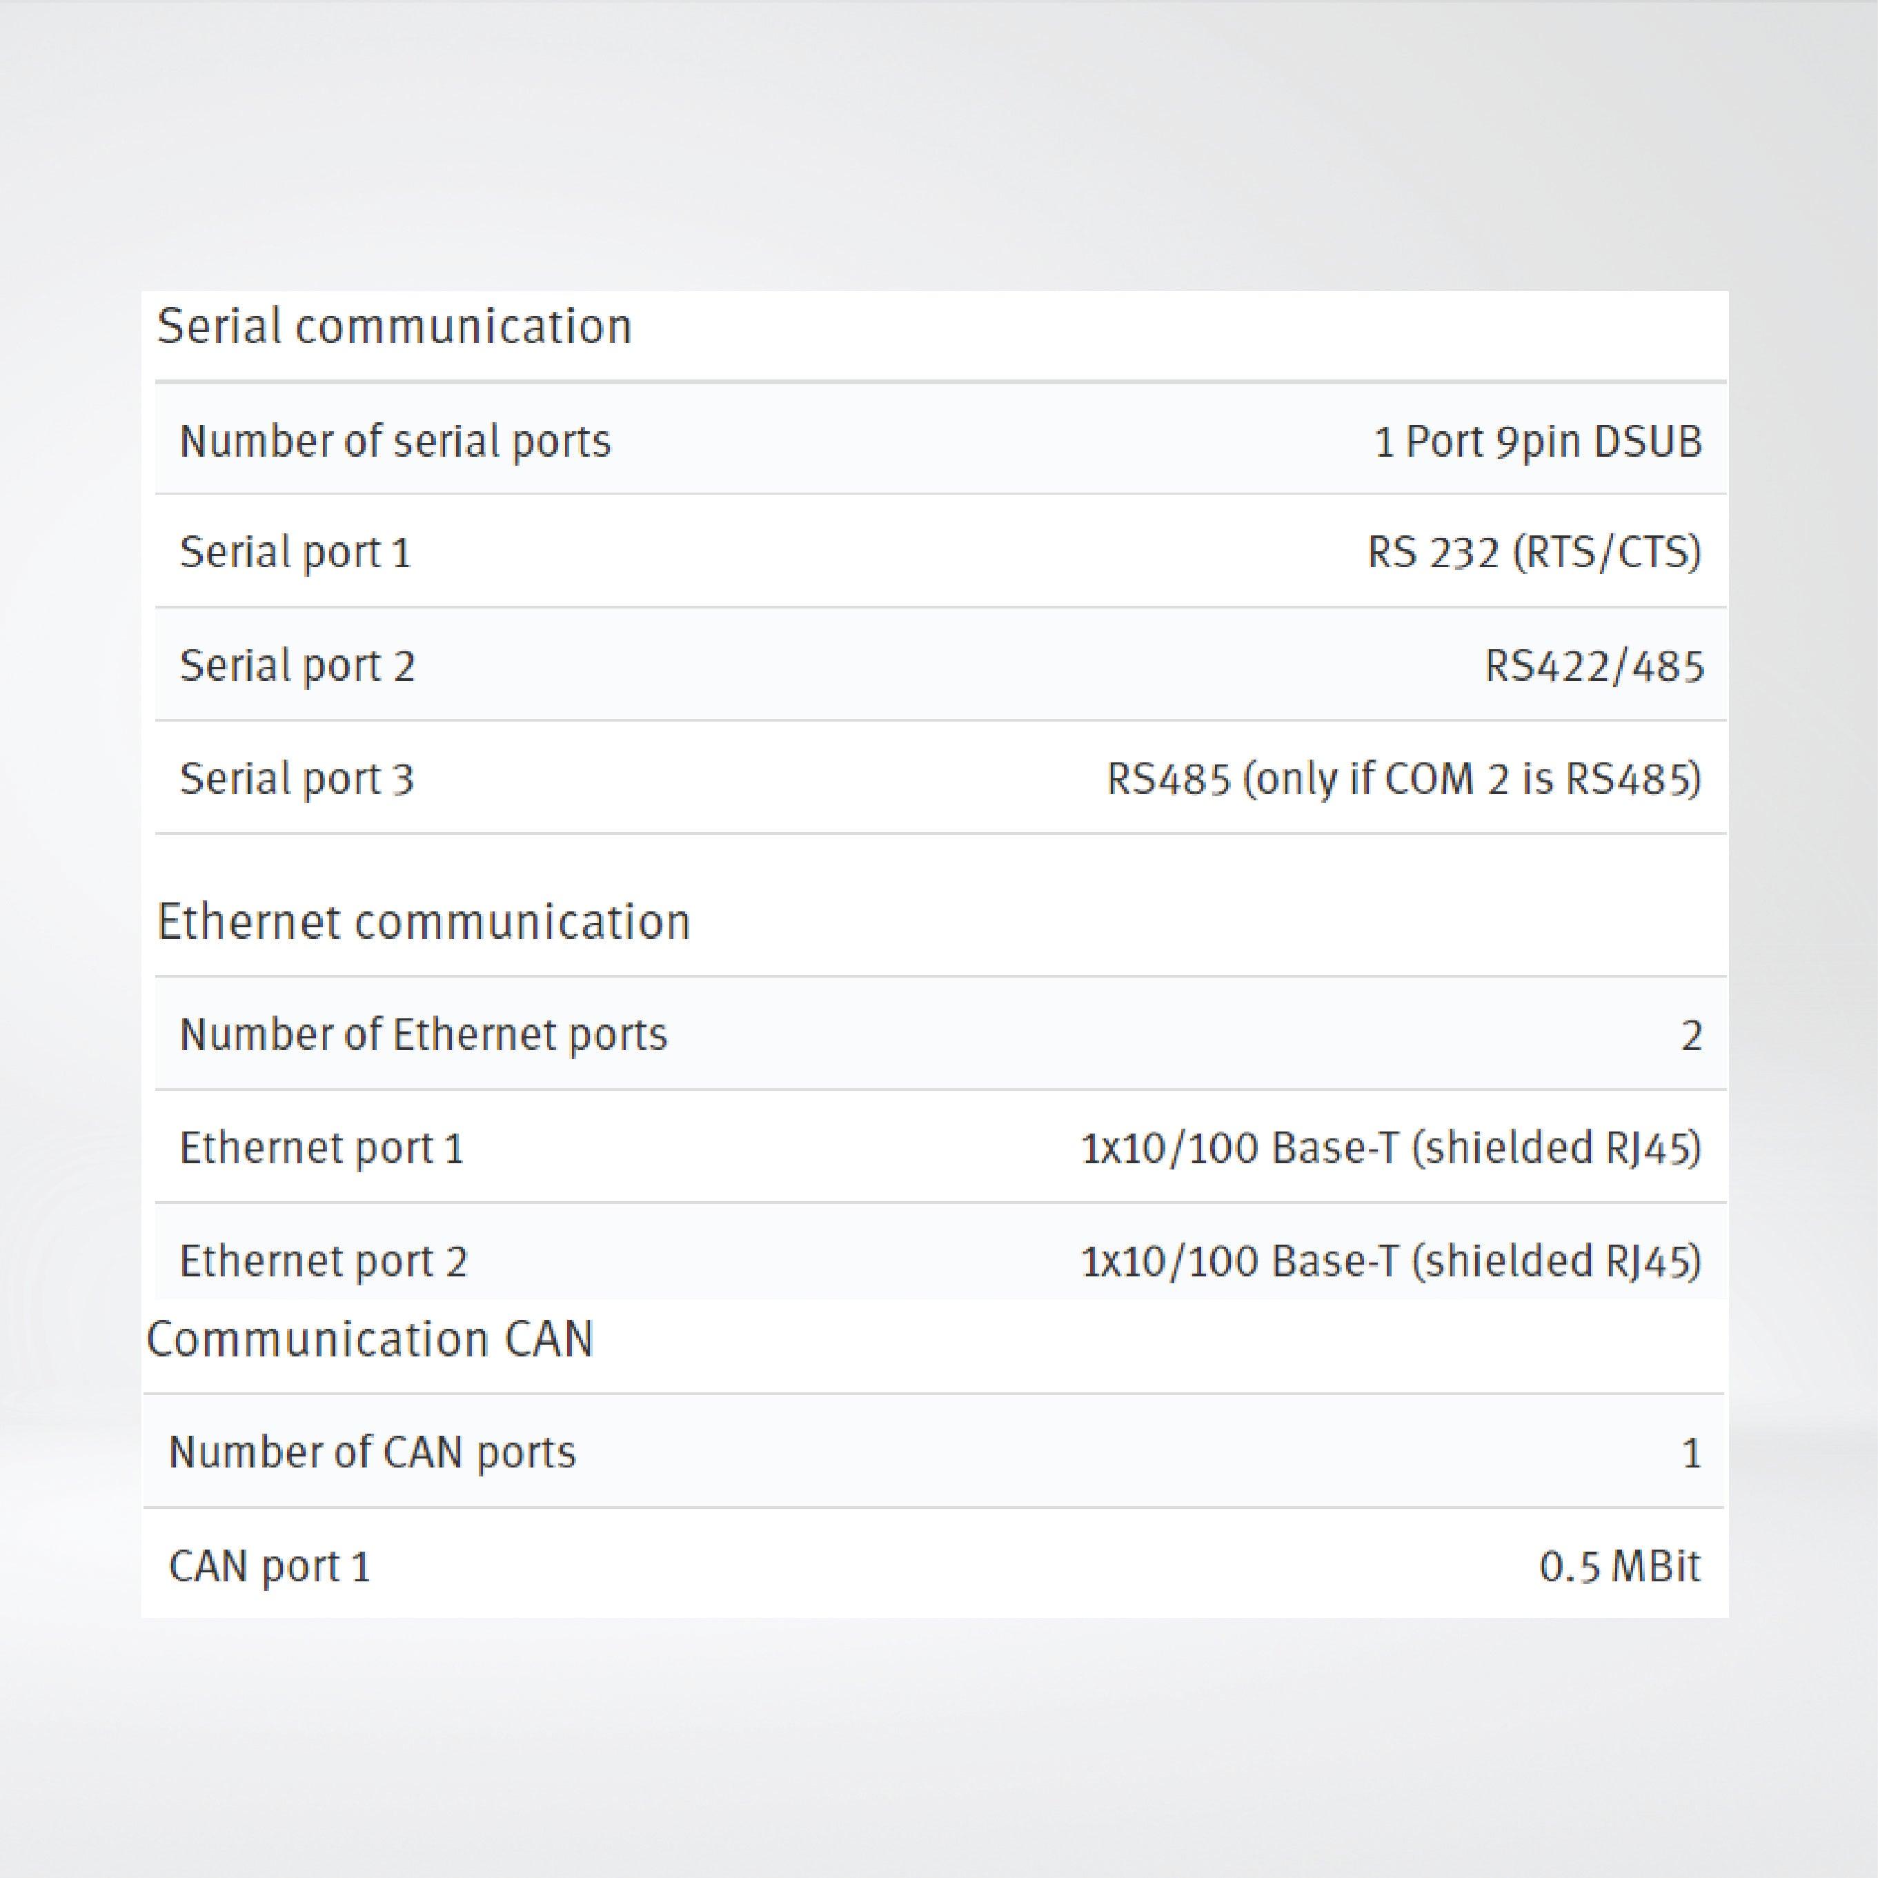
Task: Click the Base-T value for Ethernet port 2
Action: (x=1391, y=1262)
